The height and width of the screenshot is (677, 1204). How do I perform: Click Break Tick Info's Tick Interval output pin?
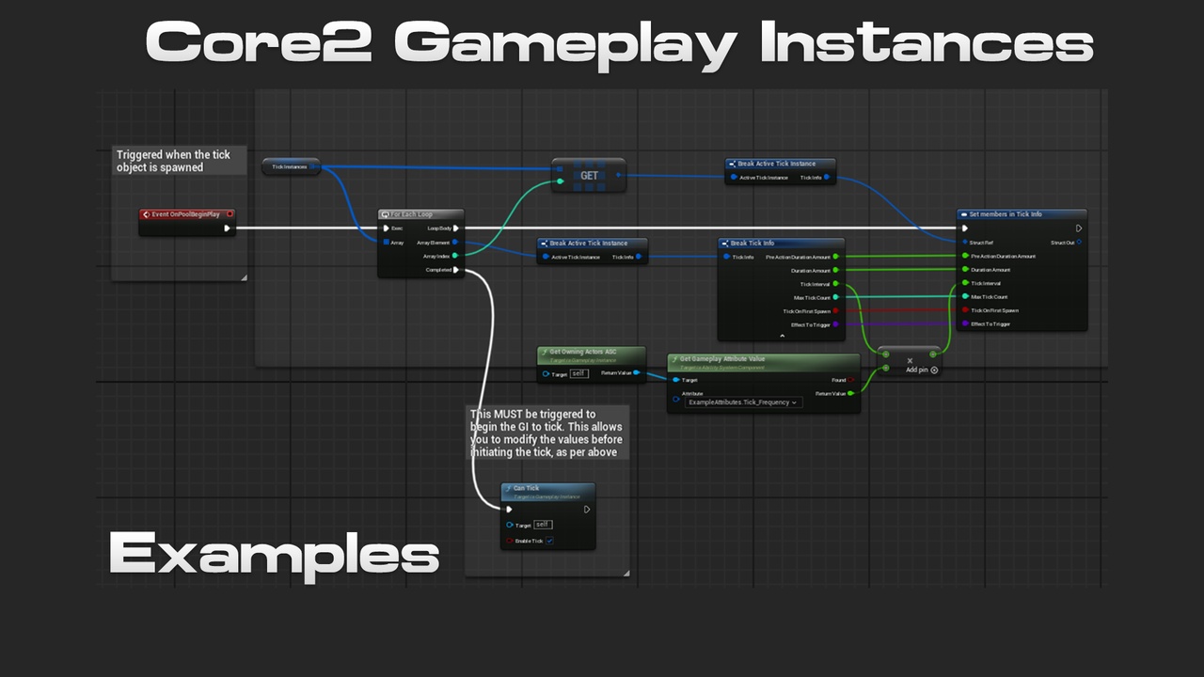pyautogui.click(x=835, y=283)
